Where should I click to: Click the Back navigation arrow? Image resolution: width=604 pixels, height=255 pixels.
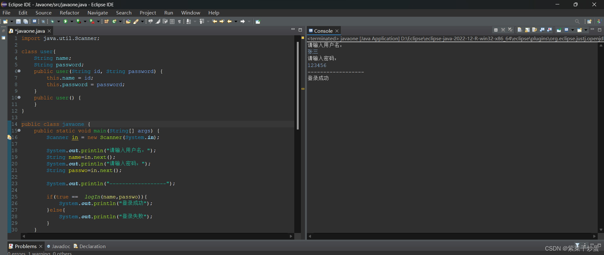point(229,21)
